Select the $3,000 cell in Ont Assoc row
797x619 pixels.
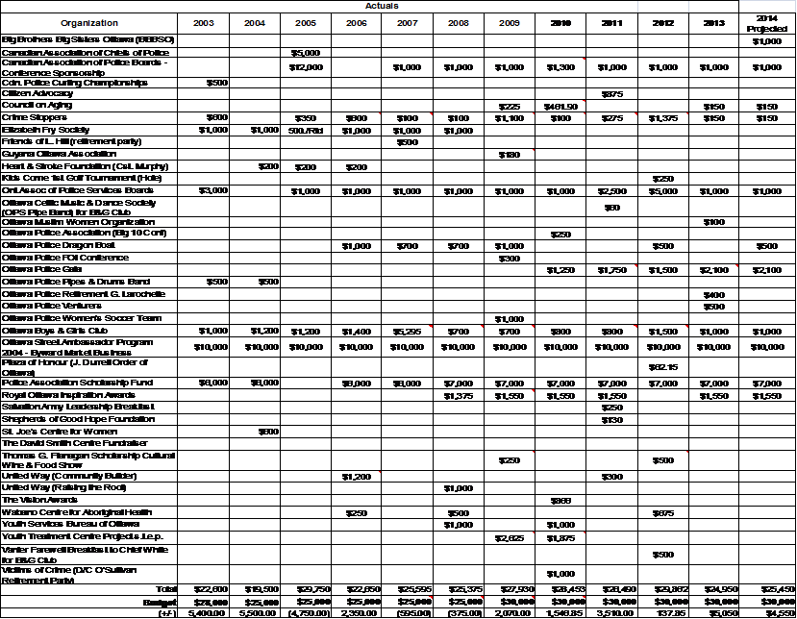tap(213, 190)
